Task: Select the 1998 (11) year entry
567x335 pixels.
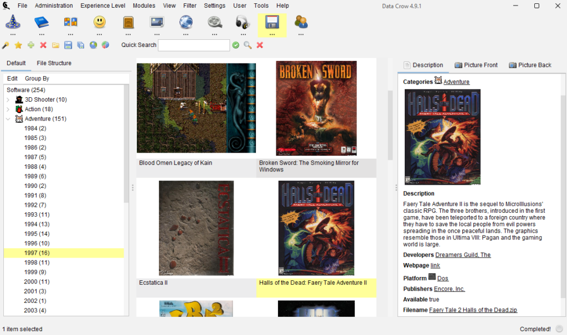Action: pyautogui.click(x=37, y=263)
